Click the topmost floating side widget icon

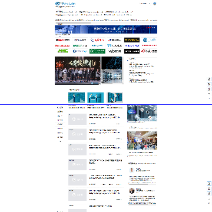click(209, 79)
